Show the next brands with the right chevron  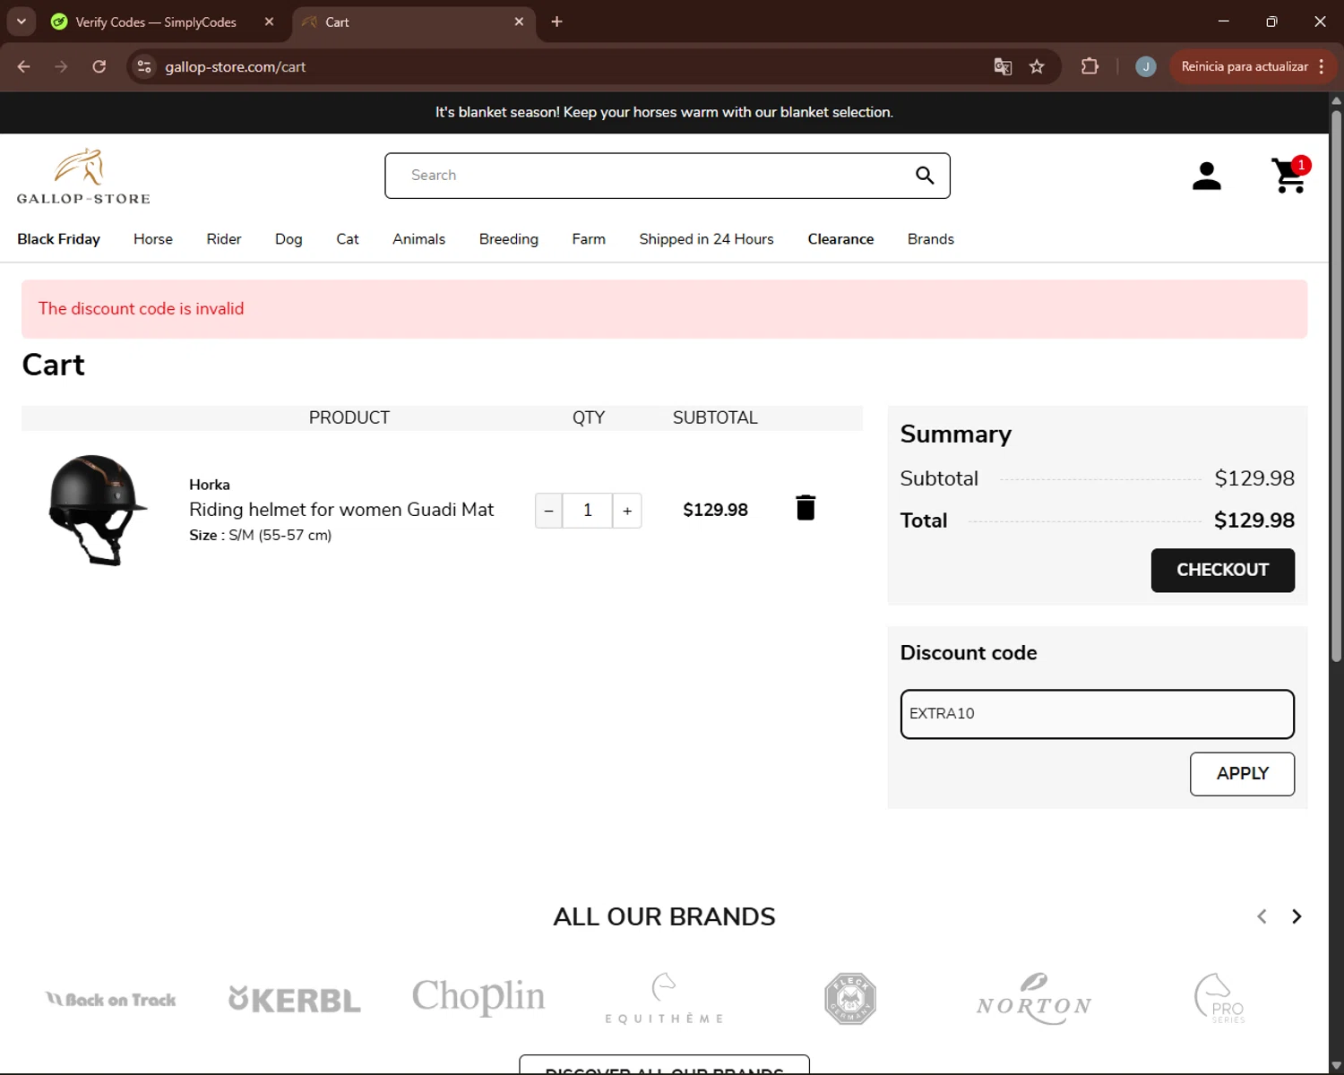point(1297,916)
